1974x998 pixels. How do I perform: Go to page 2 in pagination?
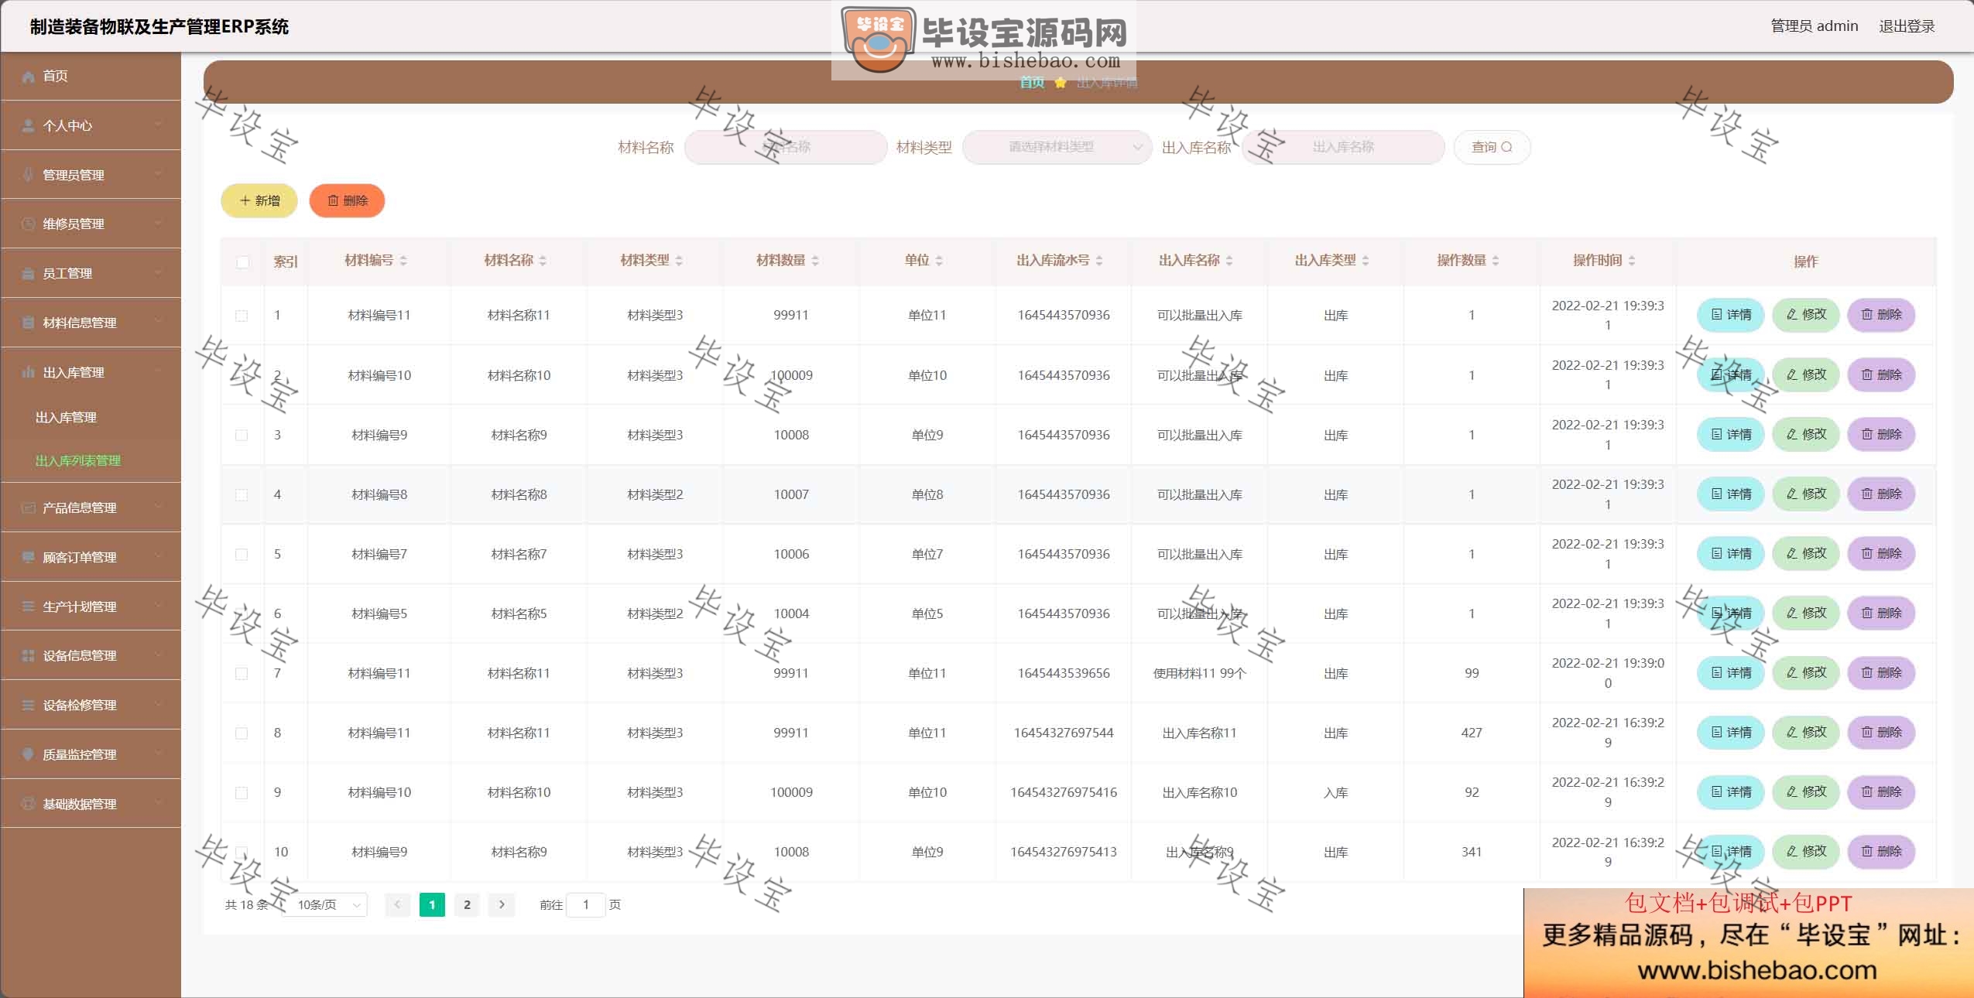467,904
